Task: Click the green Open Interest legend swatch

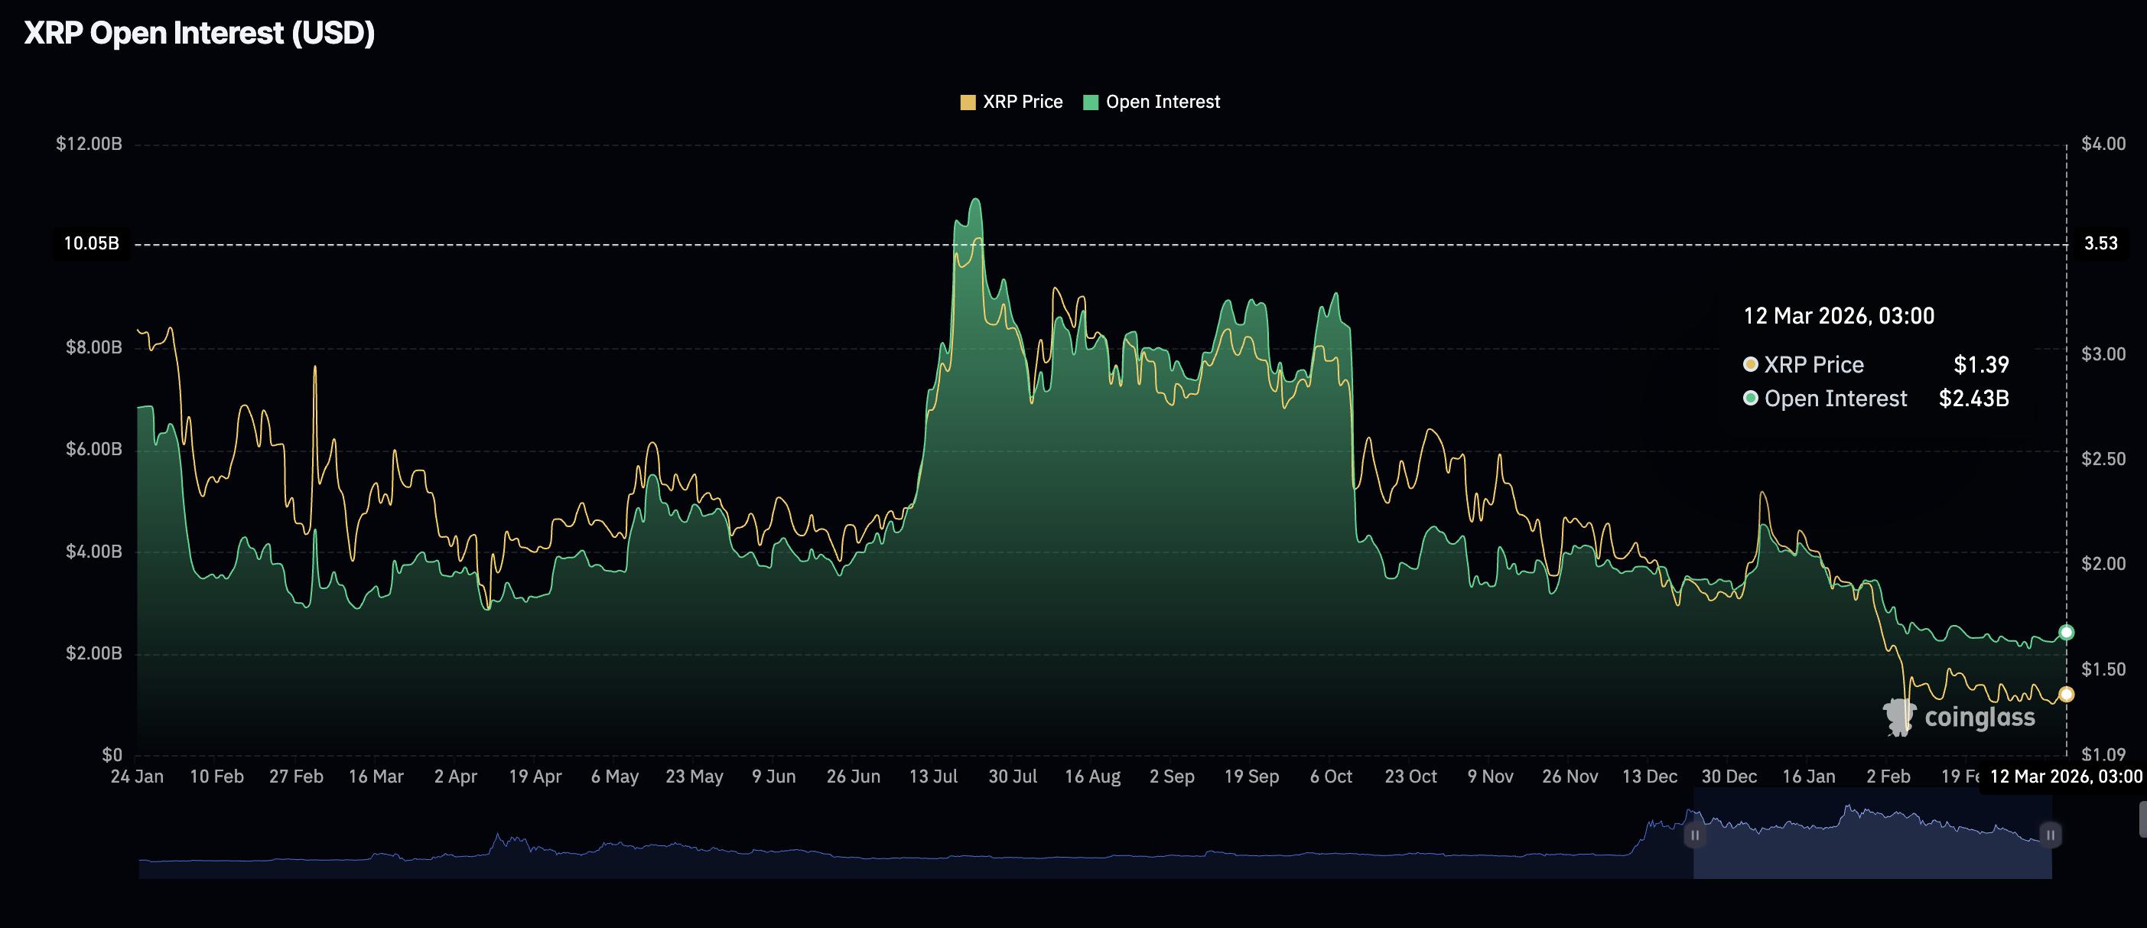Action: click(x=1090, y=103)
